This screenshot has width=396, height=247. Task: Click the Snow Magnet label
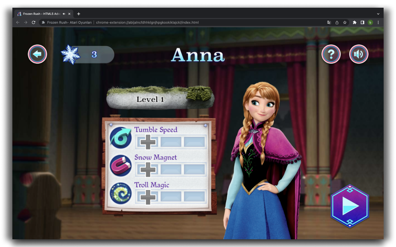coord(156,157)
